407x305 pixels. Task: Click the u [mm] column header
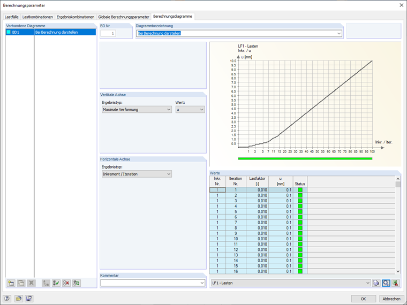point(281,181)
